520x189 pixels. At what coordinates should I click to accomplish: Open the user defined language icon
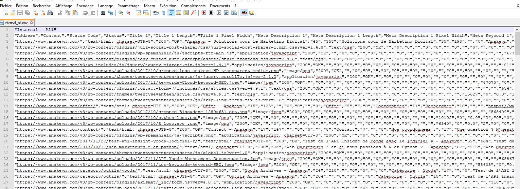coord(179,13)
